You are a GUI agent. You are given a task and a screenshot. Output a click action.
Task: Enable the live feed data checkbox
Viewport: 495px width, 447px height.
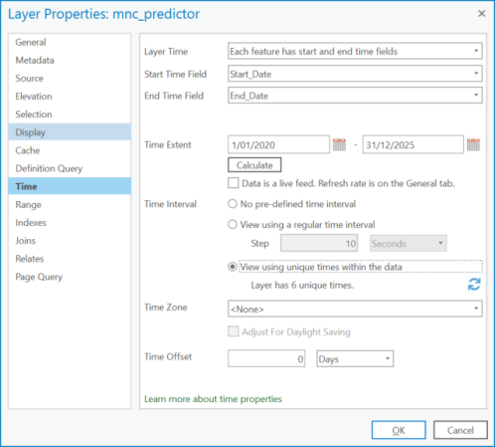(x=234, y=183)
